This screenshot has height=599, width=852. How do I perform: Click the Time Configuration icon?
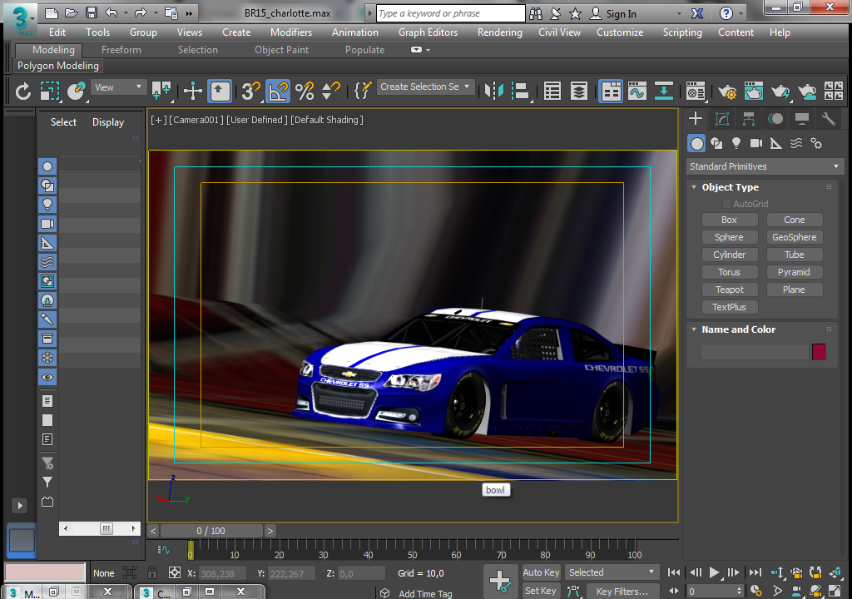755,591
